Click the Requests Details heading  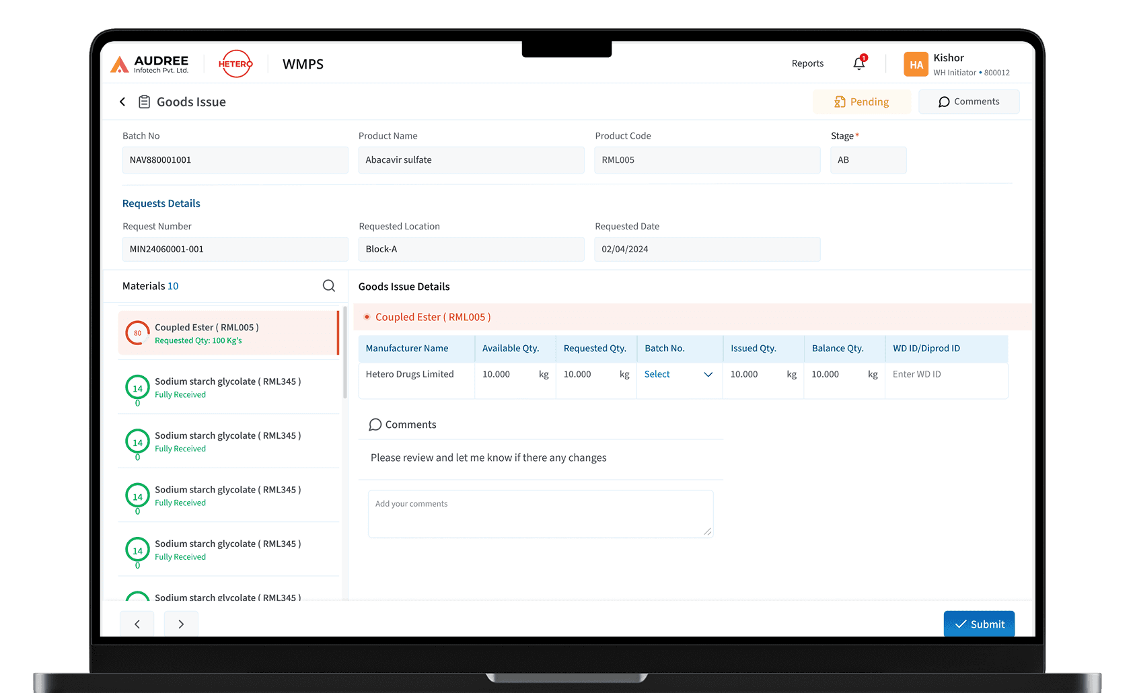(x=161, y=203)
